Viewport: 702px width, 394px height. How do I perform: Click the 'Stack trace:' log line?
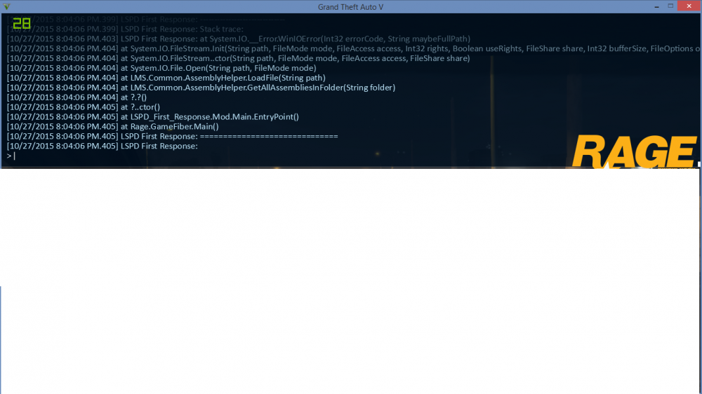pyautogui.click(x=125, y=29)
